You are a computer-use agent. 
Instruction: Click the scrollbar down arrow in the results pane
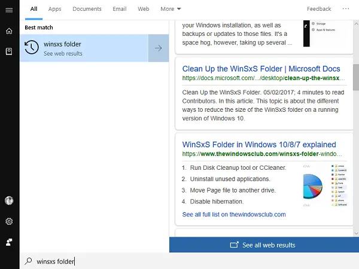(356, 233)
